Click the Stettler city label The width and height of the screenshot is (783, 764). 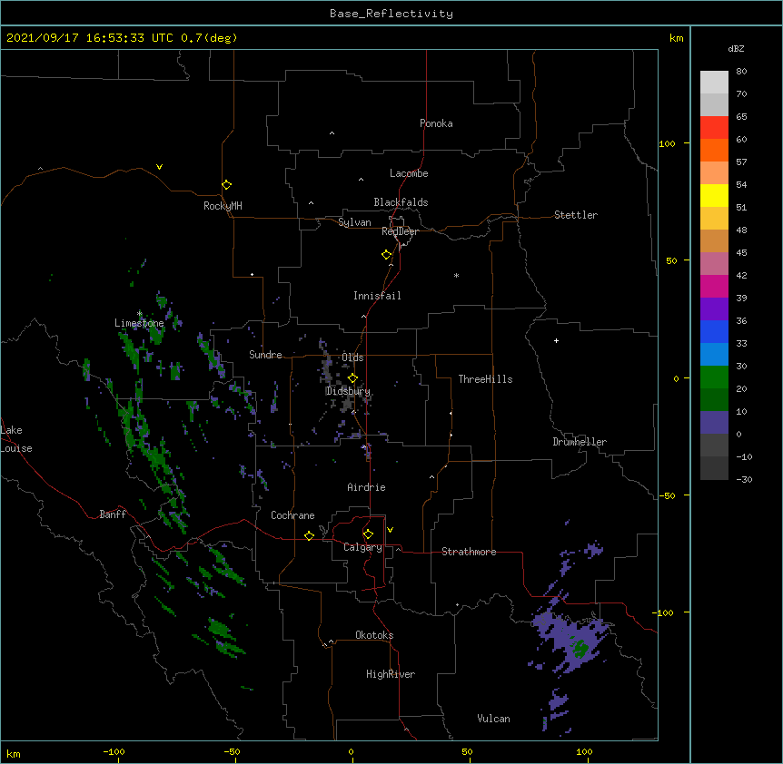click(575, 215)
